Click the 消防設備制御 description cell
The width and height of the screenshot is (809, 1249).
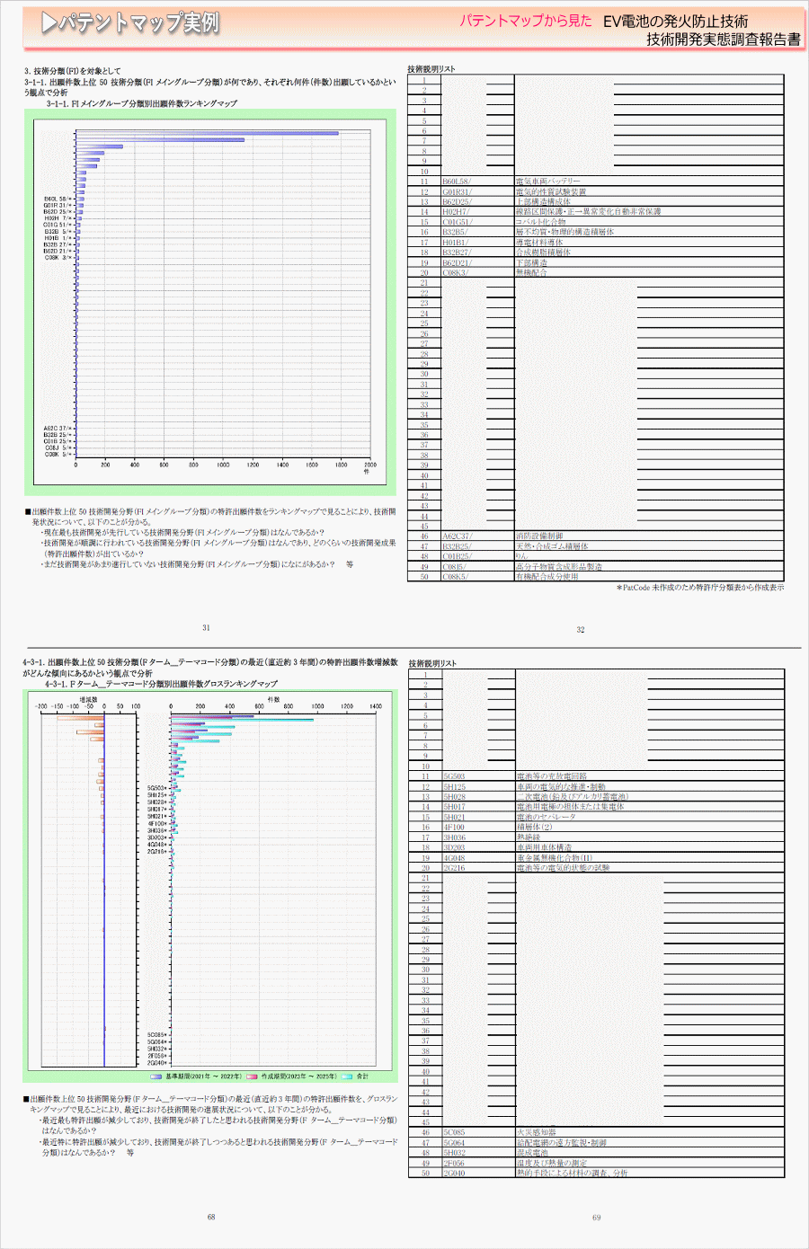pyautogui.click(x=539, y=536)
